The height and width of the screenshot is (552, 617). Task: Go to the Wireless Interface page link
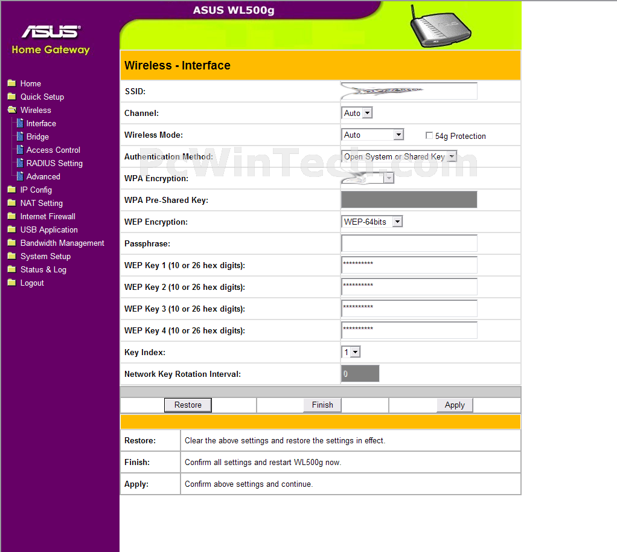(x=41, y=124)
